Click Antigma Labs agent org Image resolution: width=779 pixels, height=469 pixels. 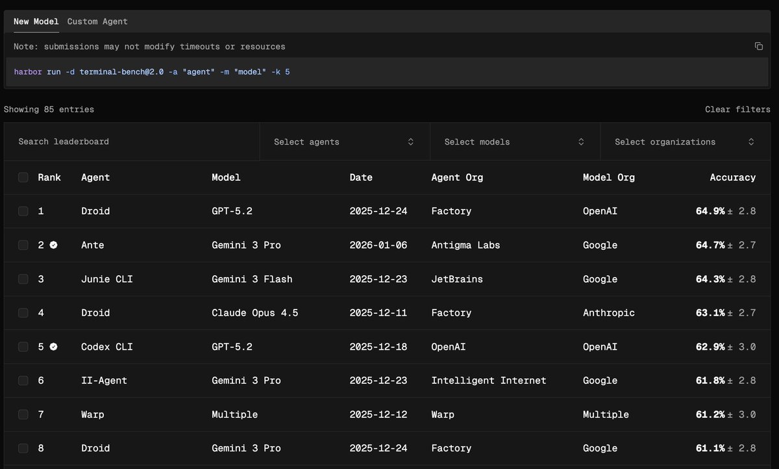click(x=465, y=245)
